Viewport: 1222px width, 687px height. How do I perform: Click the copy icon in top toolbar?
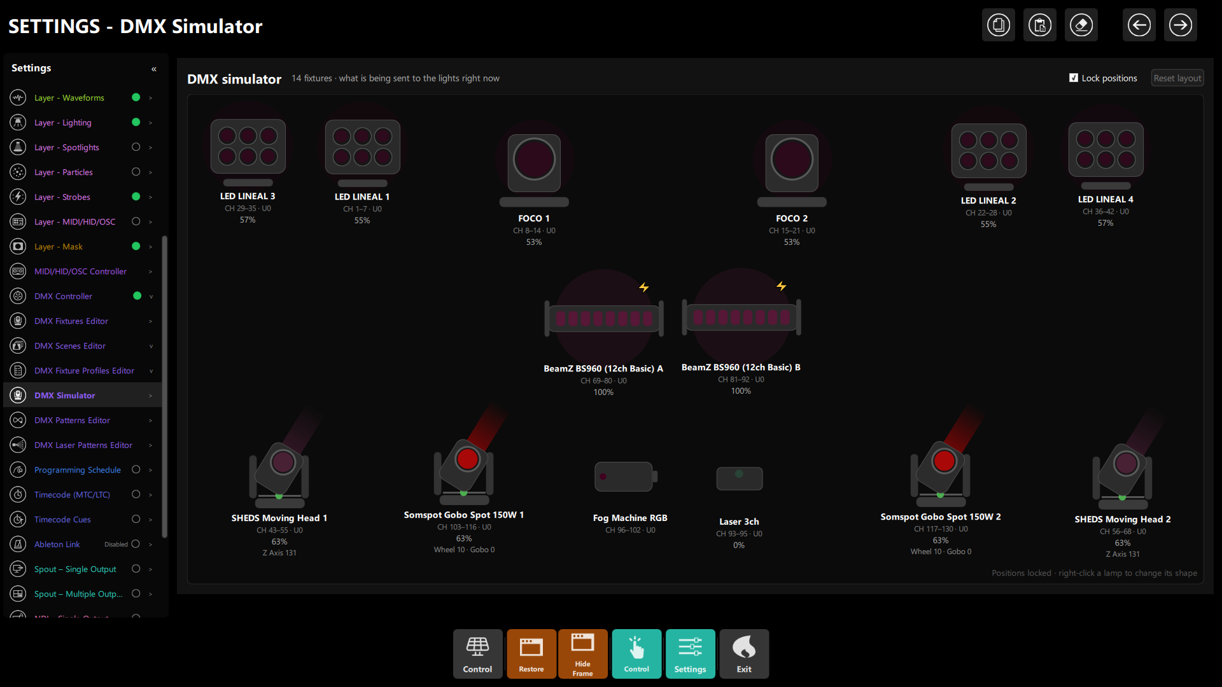click(x=999, y=25)
